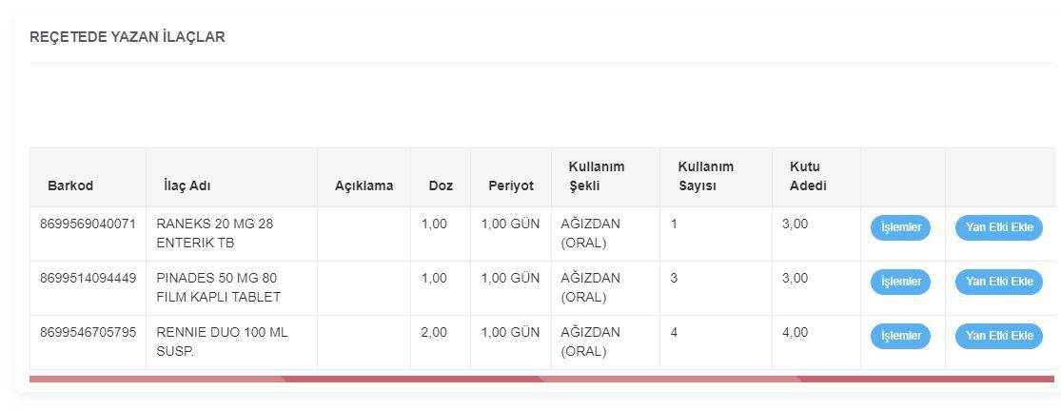Image resolution: width=1061 pixels, height=410 pixels.
Task: Select barcode 8699569040071 cell
Action: (x=88, y=225)
